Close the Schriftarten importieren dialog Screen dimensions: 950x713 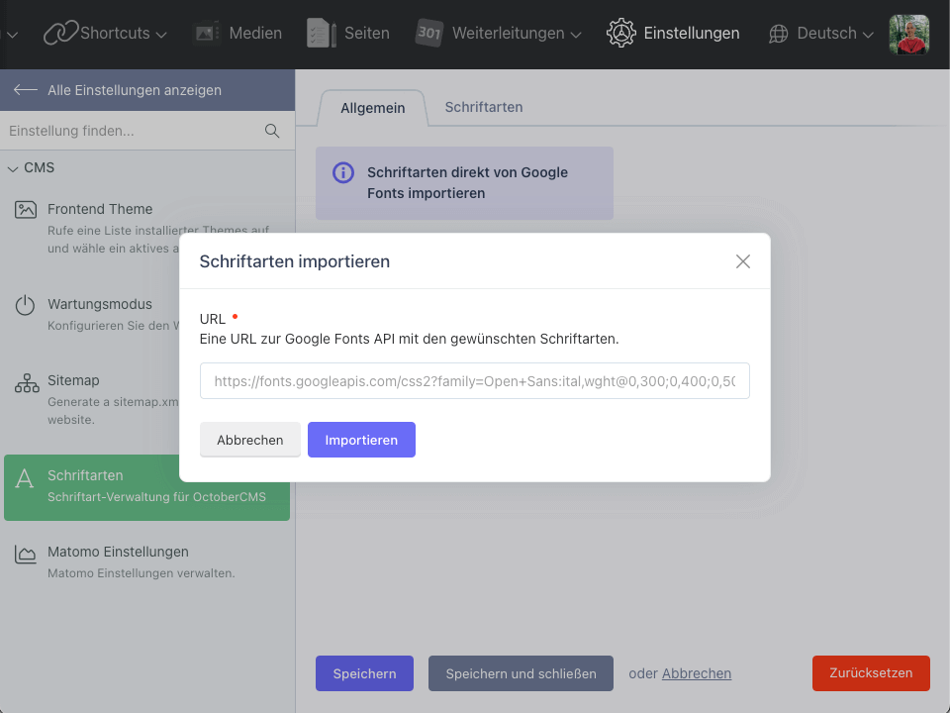click(x=743, y=261)
